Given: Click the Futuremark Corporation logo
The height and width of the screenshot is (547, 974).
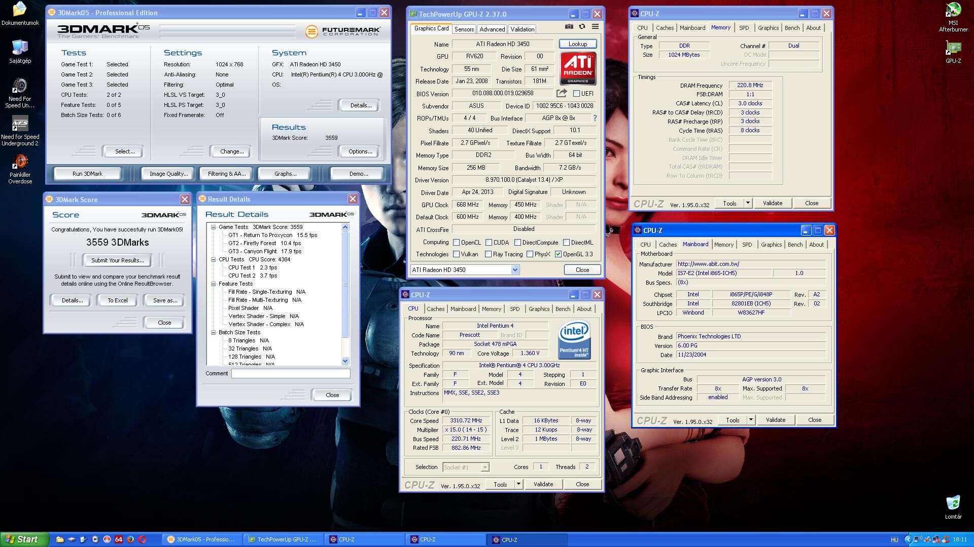Looking at the screenshot, I should pyautogui.click(x=342, y=31).
